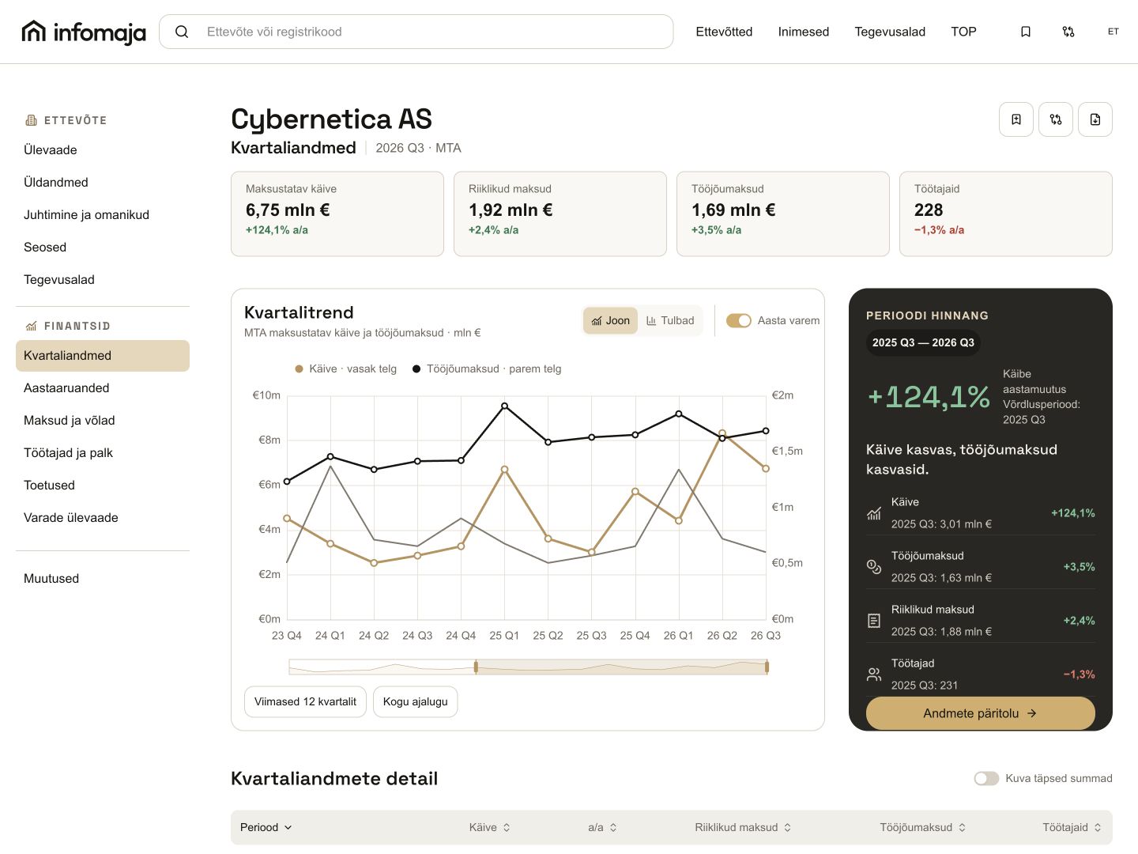Screen dimensions: 1138x854
Task: Focus the Ettevõte või registrikood search field
Action: pos(416,32)
